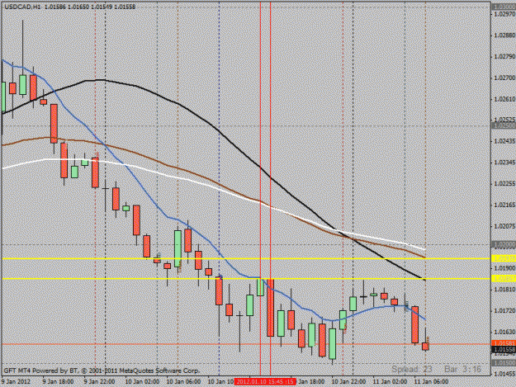516x387 pixels.
Task: Click the 1.02165 price scale value
Action: pyautogui.click(x=504, y=205)
